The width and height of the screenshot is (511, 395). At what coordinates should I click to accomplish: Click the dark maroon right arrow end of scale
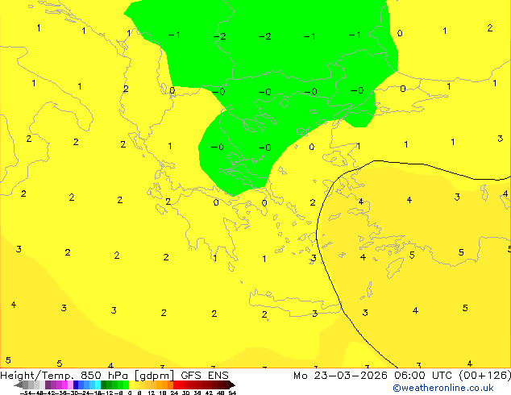pyautogui.click(x=232, y=385)
